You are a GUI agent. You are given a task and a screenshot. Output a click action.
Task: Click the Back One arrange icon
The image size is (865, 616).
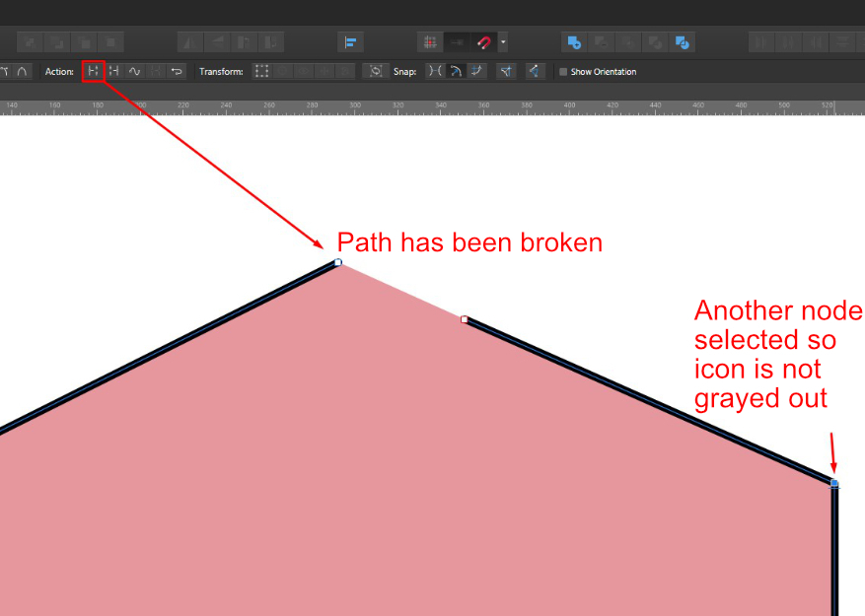tap(57, 42)
